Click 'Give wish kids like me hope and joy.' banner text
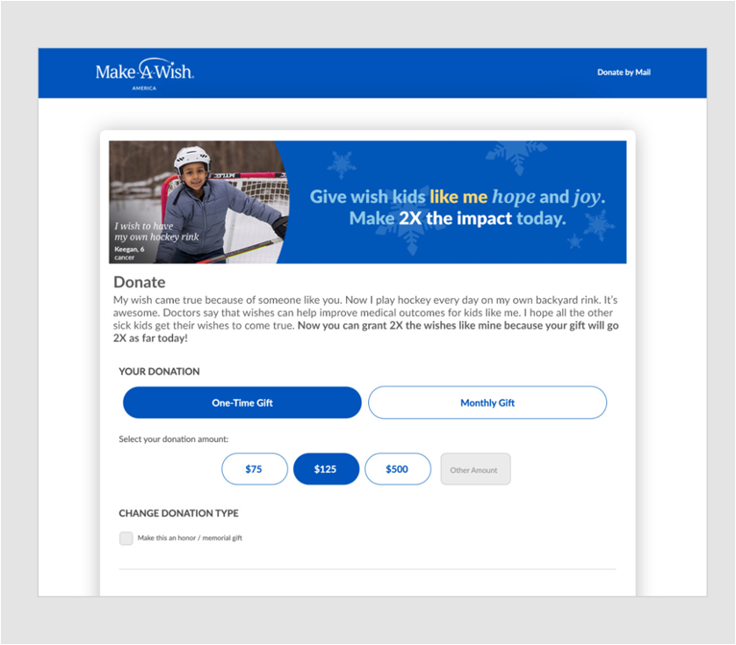 [458, 197]
